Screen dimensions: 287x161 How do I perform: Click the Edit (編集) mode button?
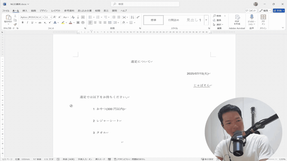coord(265,11)
